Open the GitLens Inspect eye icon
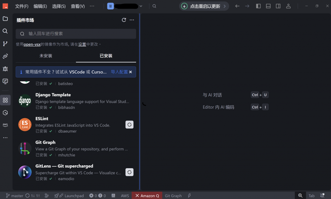Image resolution: width=331 pixels, height=199 pixels. 5,56
